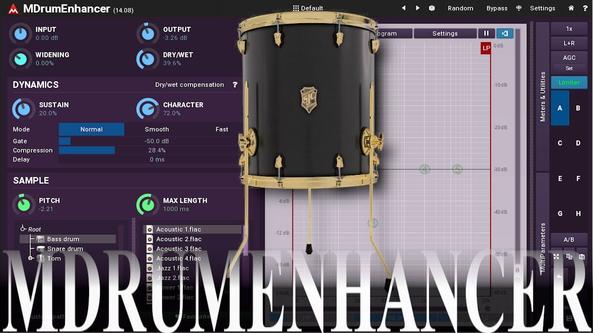Select Snare drum in sample tree
This screenshot has height=333, width=593.
[65, 249]
